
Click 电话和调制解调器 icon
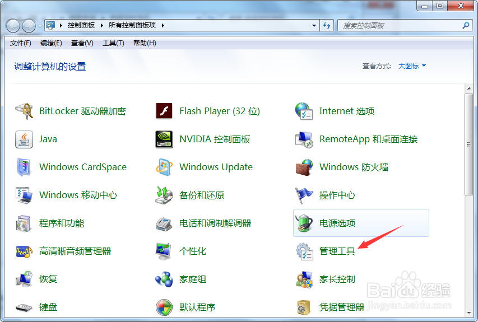[164, 223]
